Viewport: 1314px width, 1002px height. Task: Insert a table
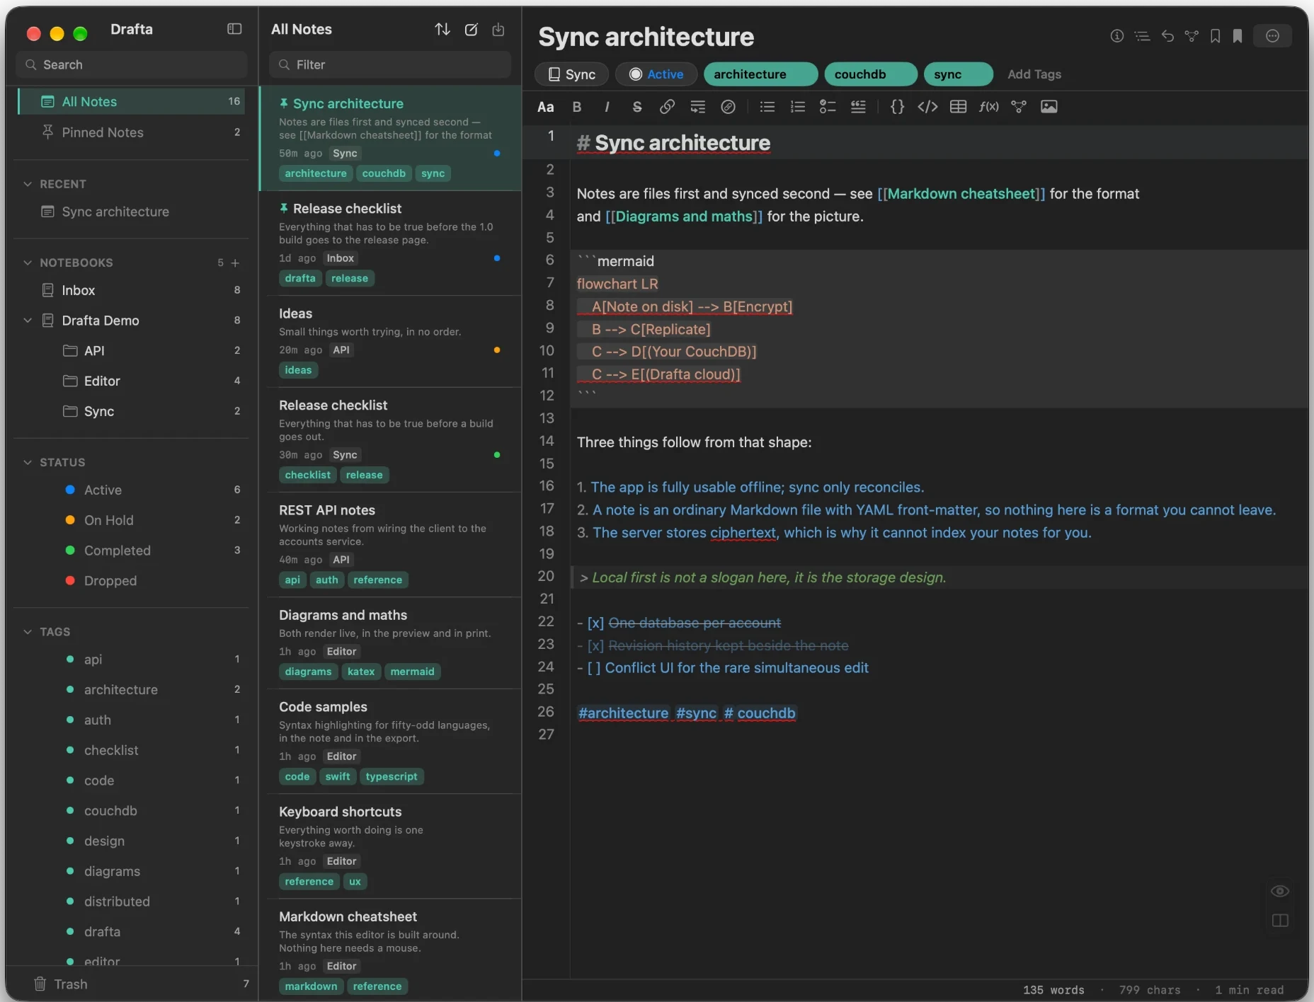958,107
